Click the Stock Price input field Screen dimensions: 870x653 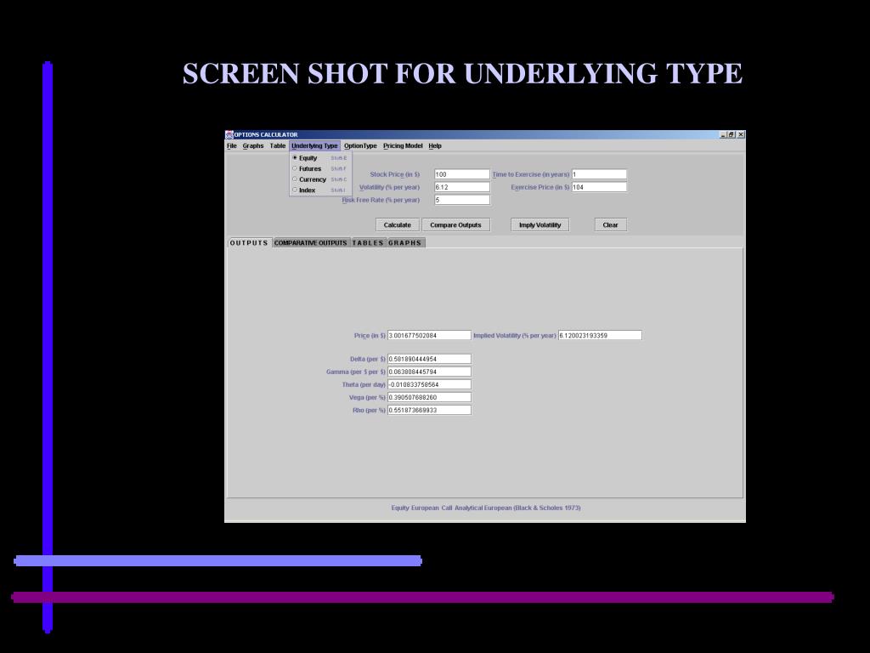coord(462,174)
